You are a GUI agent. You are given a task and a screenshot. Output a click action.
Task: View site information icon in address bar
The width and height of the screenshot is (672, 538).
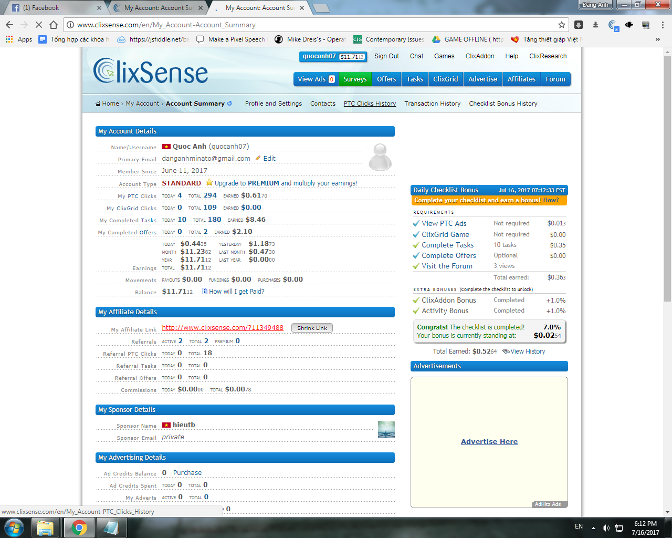pyautogui.click(x=70, y=25)
